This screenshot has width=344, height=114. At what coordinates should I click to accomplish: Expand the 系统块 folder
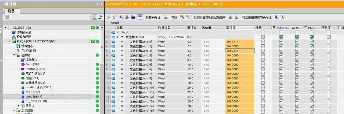tap(19, 106)
